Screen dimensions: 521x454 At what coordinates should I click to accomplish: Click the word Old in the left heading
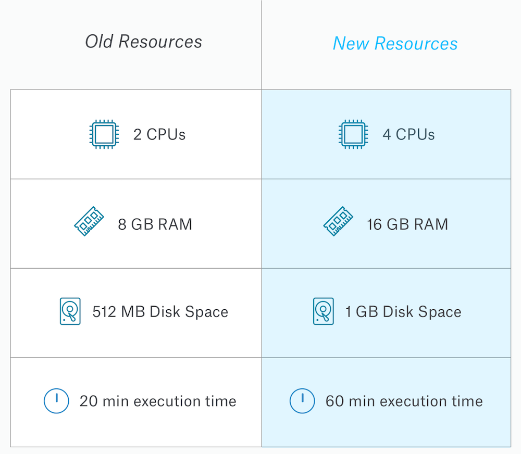(x=100, y=42)
